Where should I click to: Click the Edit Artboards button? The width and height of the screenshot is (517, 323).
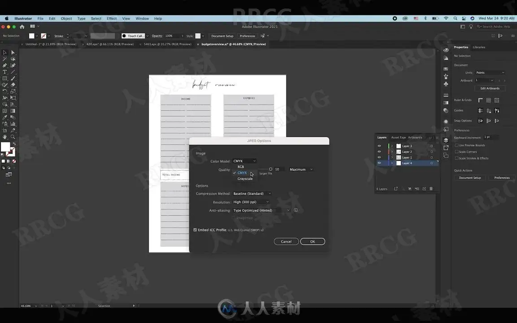coord(490,88)
